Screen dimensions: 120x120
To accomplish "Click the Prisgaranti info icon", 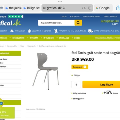I will coord(85,67).
